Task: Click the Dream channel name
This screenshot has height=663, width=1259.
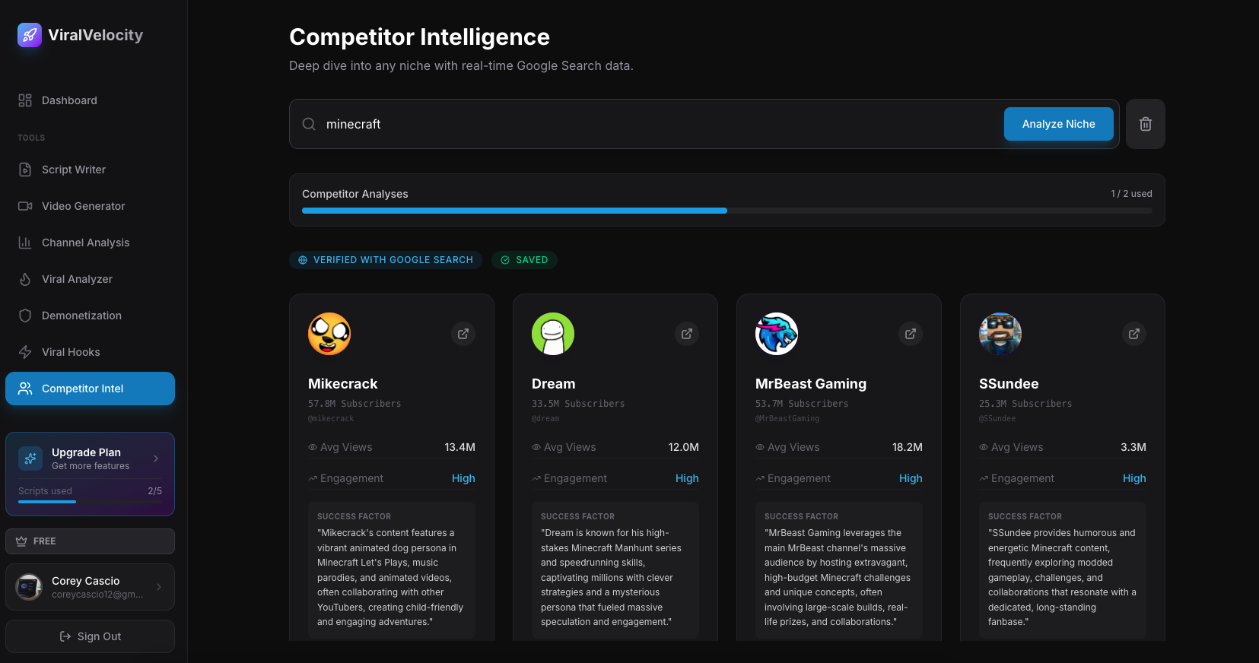Action: pos(553,384)
